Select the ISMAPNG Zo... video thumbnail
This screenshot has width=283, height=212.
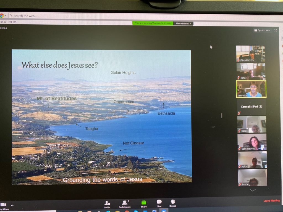click(x=251, y=54)
